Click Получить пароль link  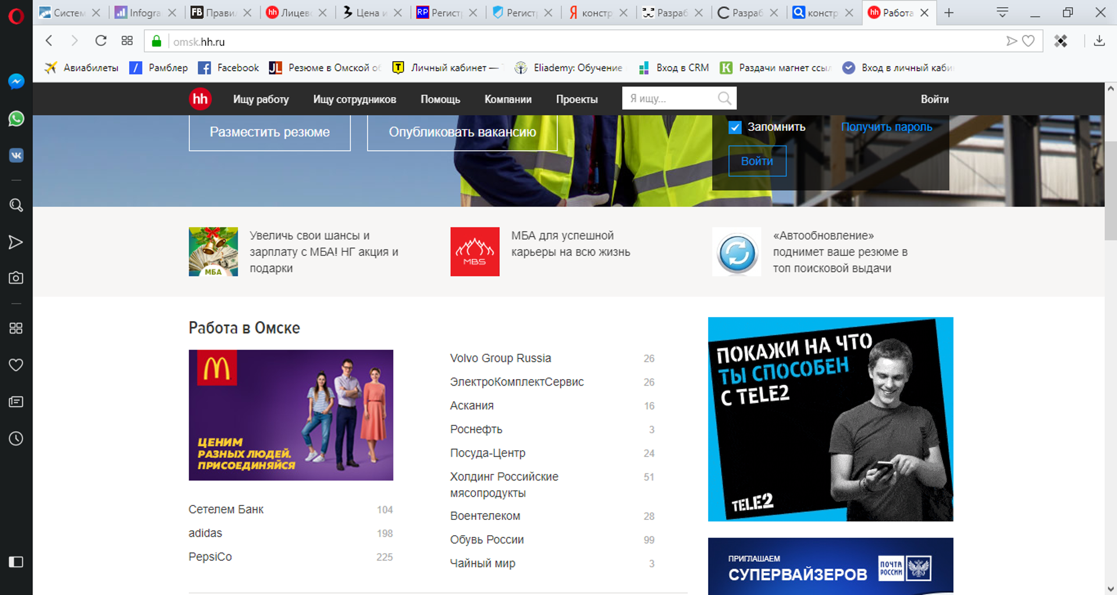(887, 127)
